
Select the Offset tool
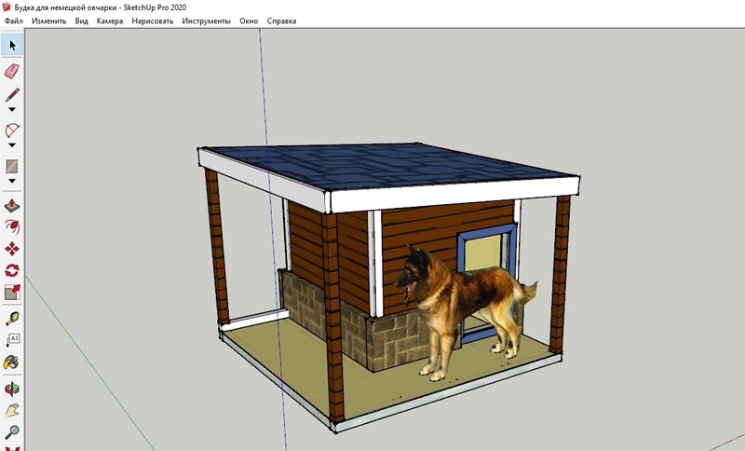[12, 226]
